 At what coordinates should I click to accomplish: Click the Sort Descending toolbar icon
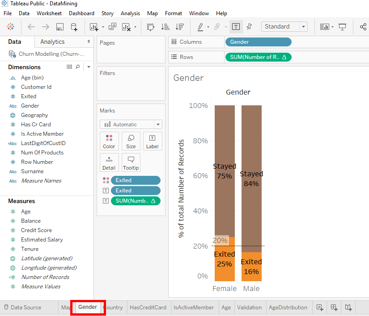point(178,26)
